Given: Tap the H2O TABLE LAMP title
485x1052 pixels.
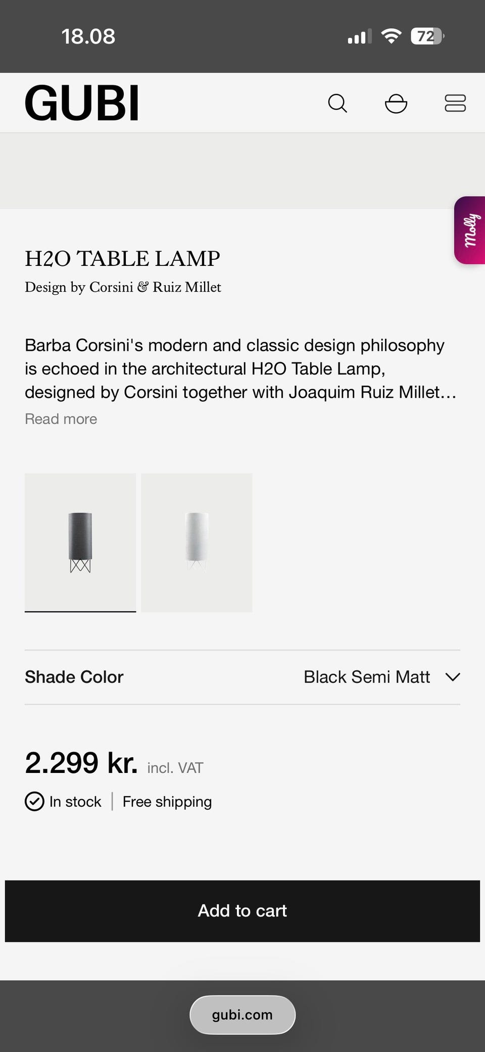Looking at the screenshot, I should click(x=123, y=259).
